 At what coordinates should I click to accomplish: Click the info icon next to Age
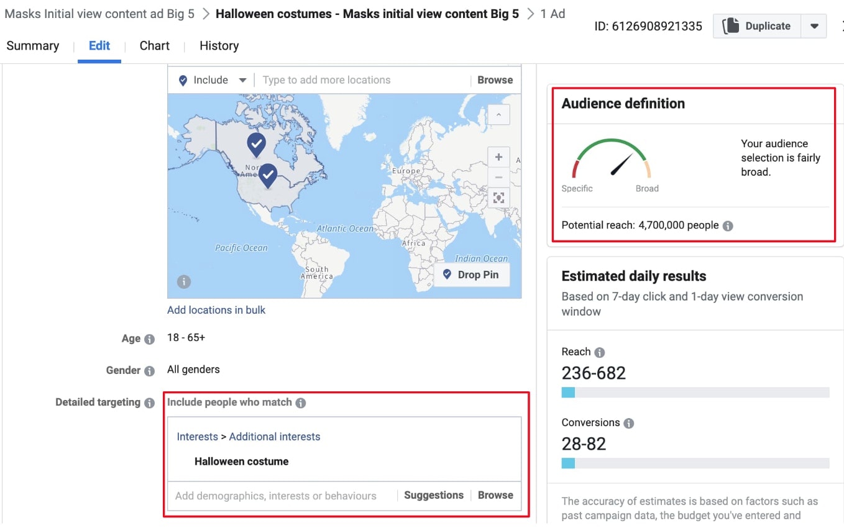(x=149, y=339)
